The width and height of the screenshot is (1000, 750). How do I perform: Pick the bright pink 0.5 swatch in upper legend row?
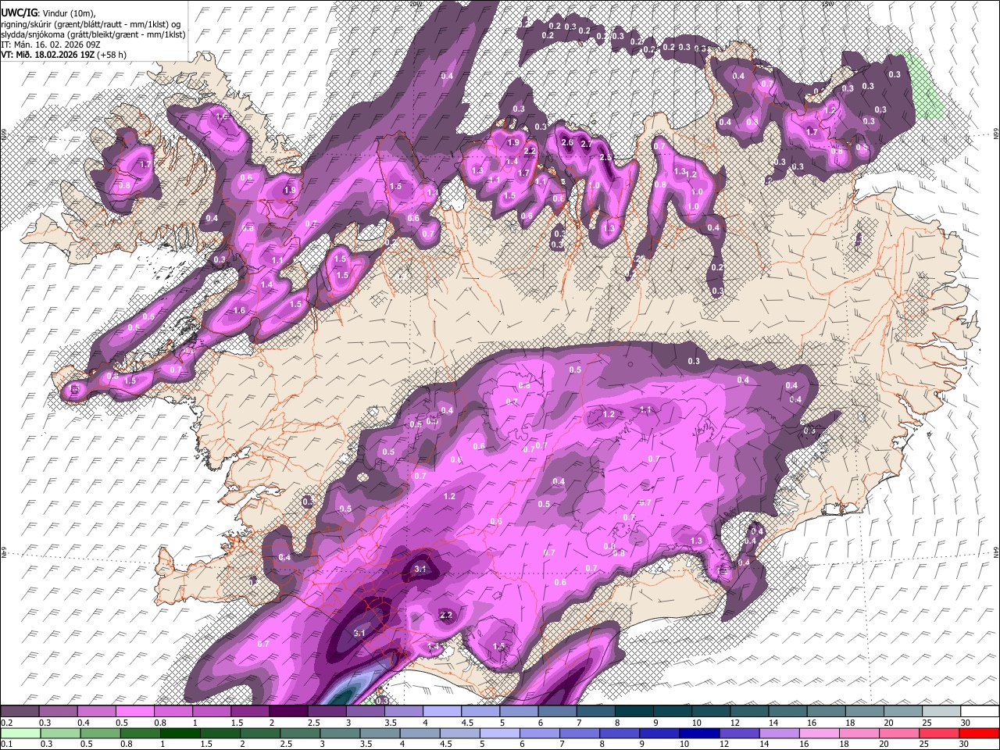point(134,712)
